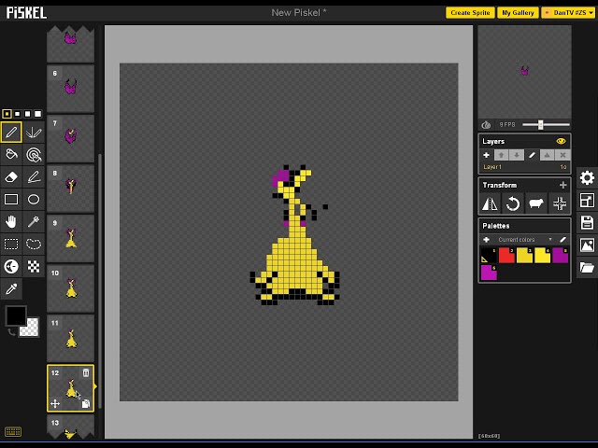Open the primary black color picker
The height and width of the screenshot is (448, 598).
[x=16, y=315]
